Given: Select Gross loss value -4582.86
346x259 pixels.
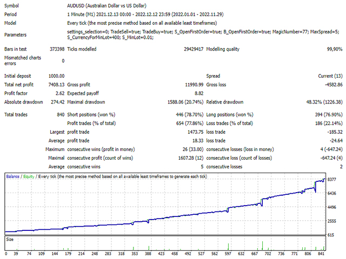Looking at the screenshot, I should pyautogui.click(x=334, y=85).
